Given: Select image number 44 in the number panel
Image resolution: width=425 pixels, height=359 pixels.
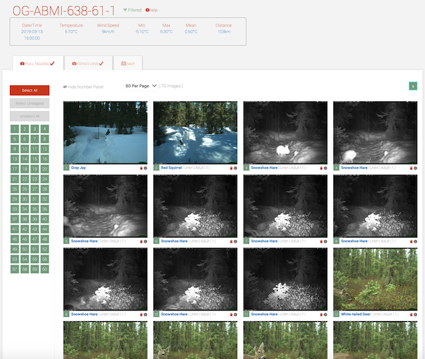Looking at the screenshot, I should point(44,229).
